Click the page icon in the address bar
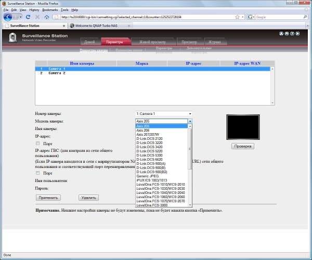The height and width of the screenshot is (260, 312). [x=56, y=17]
